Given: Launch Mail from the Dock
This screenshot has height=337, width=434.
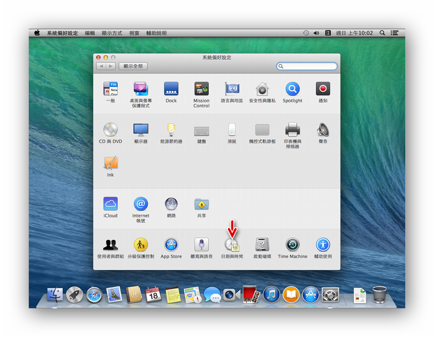Looking at the screenshot, I should pos(114,294).
